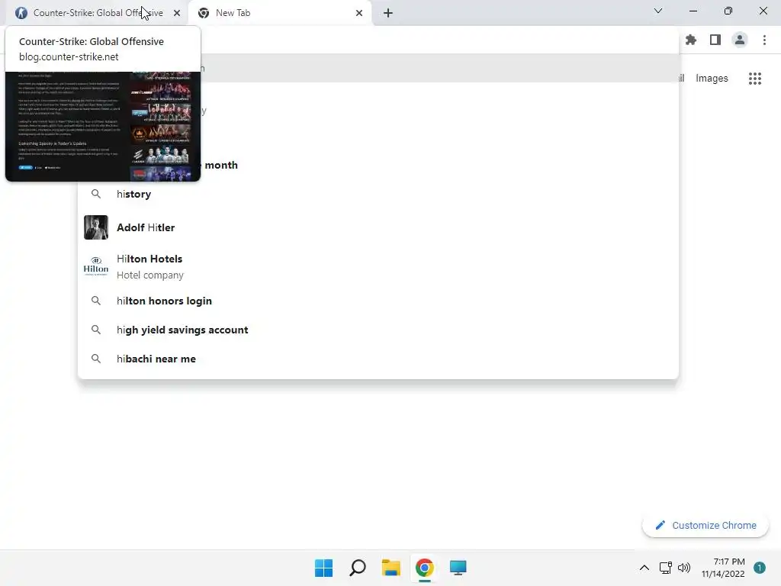This screenshot has height=586, width=781.
Task: Select 'high yield savings account' suggestion
Action: coord(378,330)
